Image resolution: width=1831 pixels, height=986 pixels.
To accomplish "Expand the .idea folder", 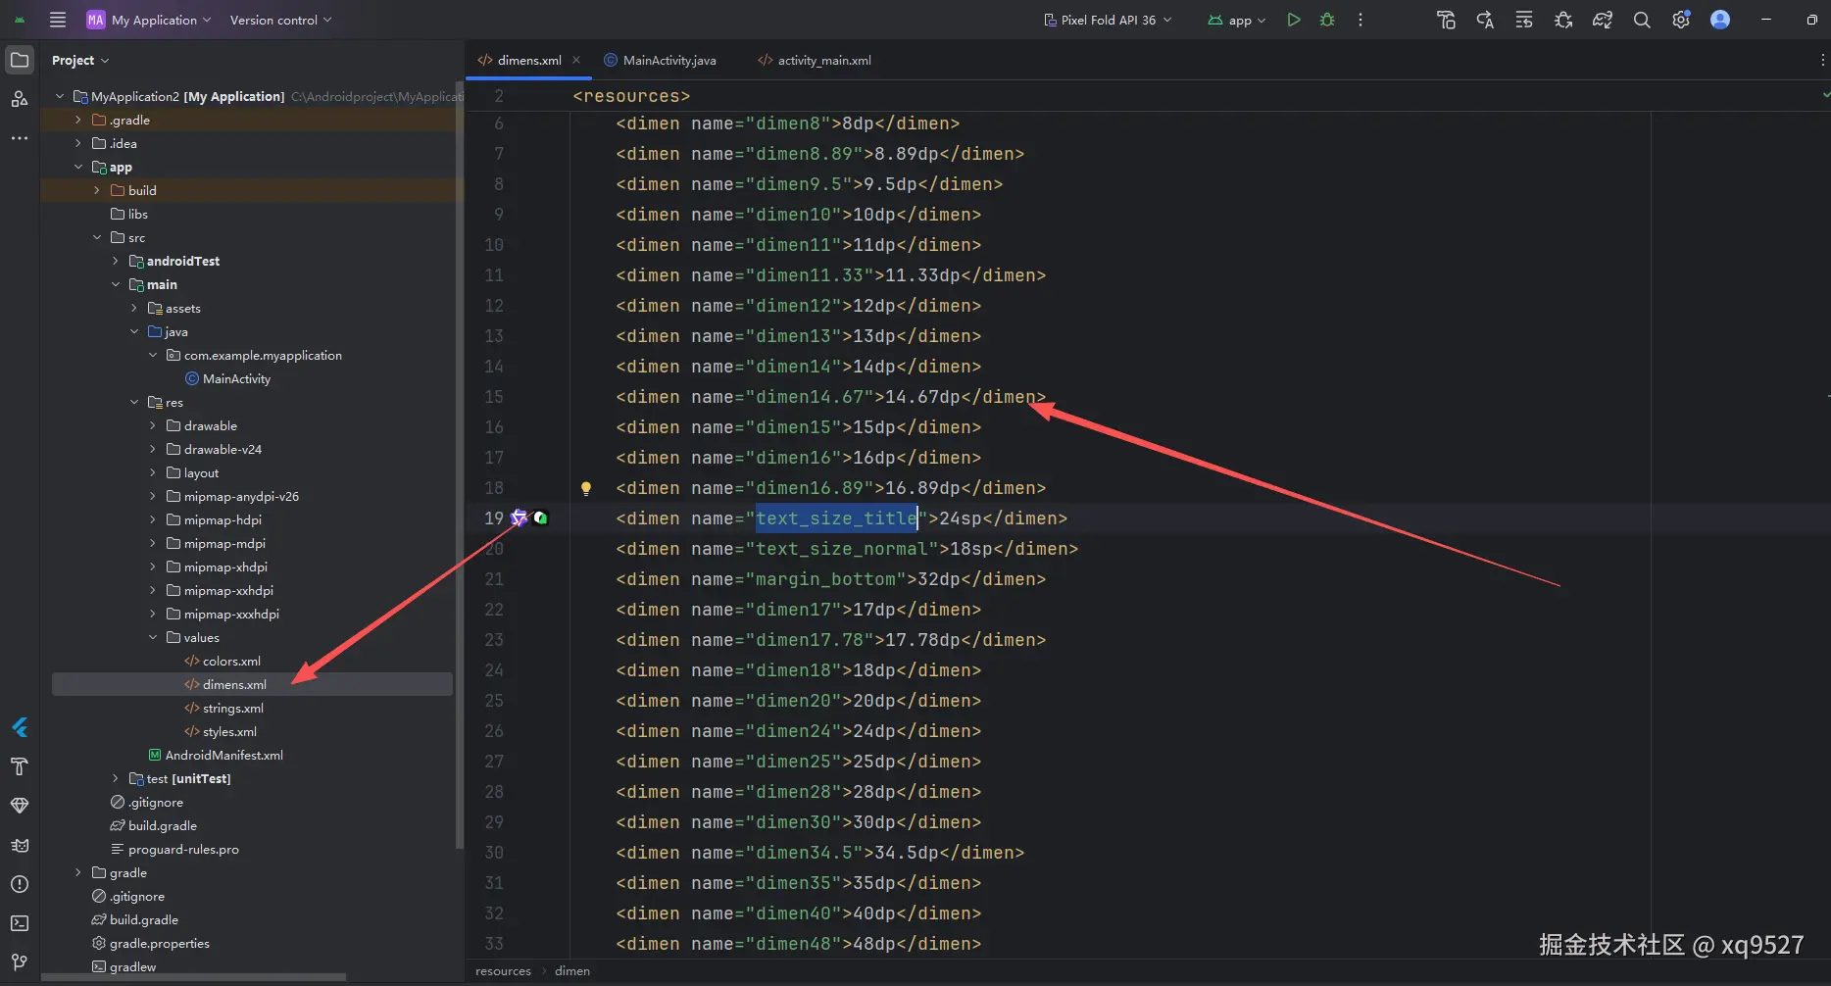I will [78, 143].
